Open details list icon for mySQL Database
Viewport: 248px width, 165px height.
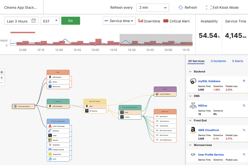(x=244, y=81)
